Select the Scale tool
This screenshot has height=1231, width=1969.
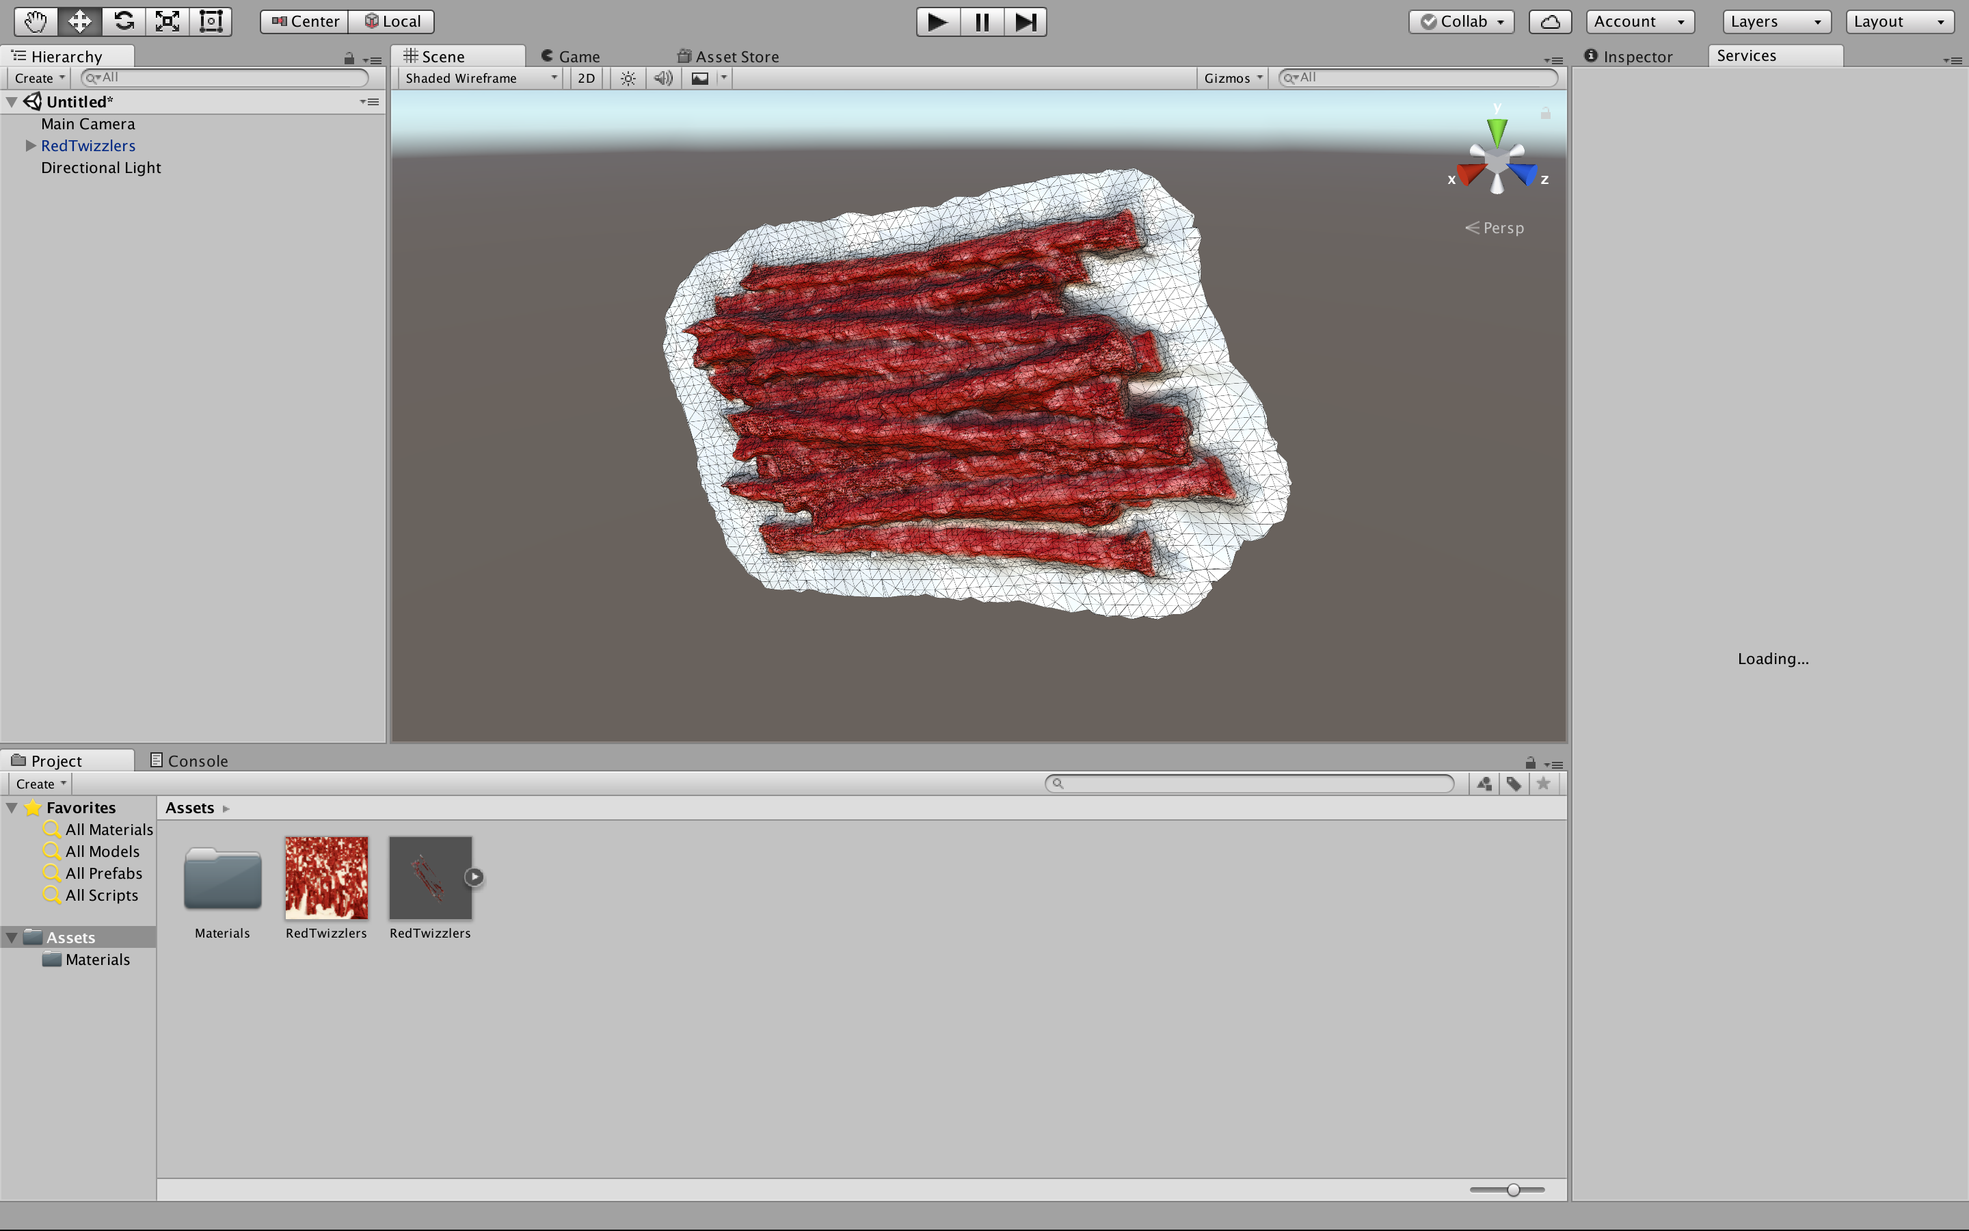click(x=168, y=21)
